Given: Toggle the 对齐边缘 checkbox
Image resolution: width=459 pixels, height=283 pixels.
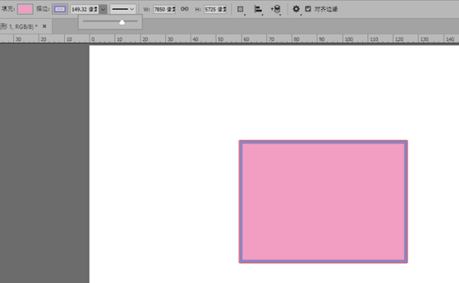Looking at the screenshot, I should click(308, 9).
